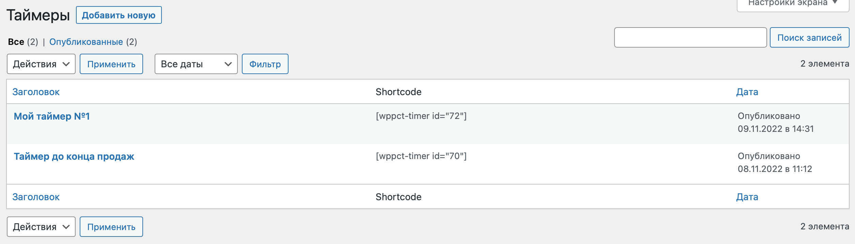Select the "Все (2)" filter link
Image resolution: width=855 pixels, height=244 pixels.
tap(16, 41)
